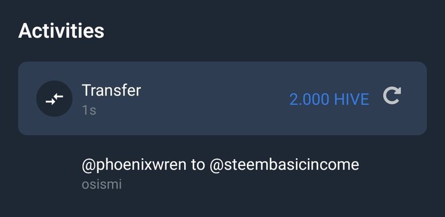Click the 1s timestamp under Transfer
Viewport: 445px width, 217px height.
[89, 110]
